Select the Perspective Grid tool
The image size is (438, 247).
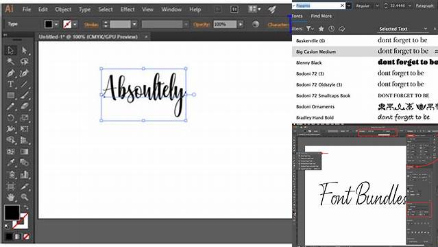coord(25,140)
